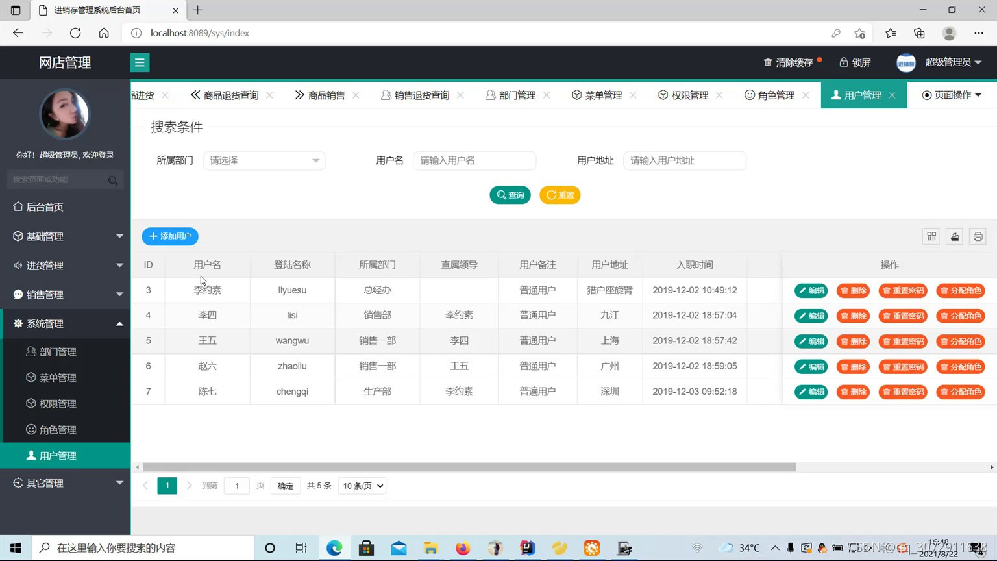Open Windows Start menu
Screen dimensions: 997x561
point(16,548)
